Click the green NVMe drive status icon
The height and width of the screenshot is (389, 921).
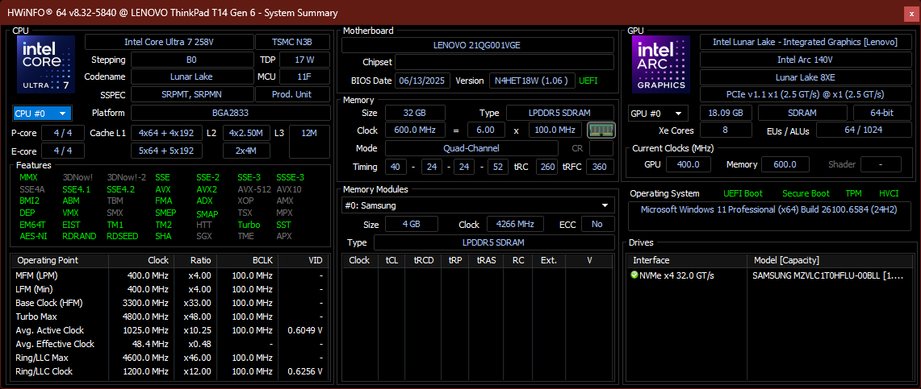[634, 275]
